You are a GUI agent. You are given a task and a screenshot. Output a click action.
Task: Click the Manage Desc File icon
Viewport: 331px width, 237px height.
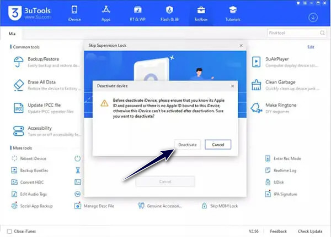point(77,206)
